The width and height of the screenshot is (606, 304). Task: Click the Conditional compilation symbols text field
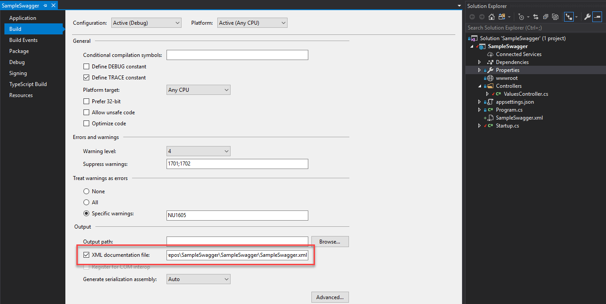point(237,55)
